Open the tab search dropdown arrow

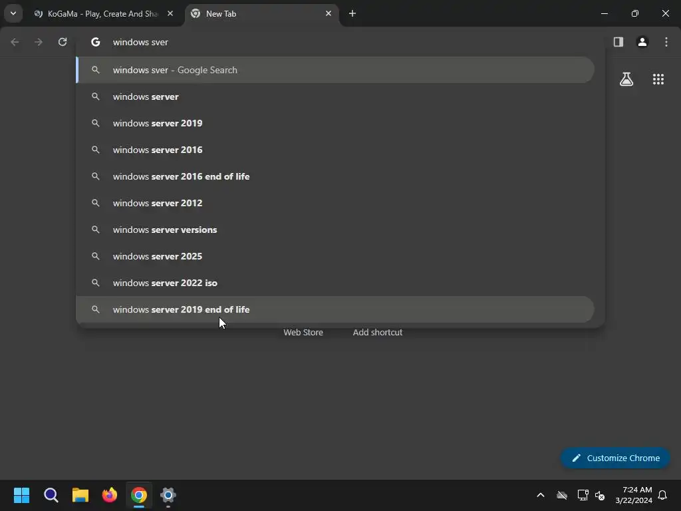(x=13, y=13)
